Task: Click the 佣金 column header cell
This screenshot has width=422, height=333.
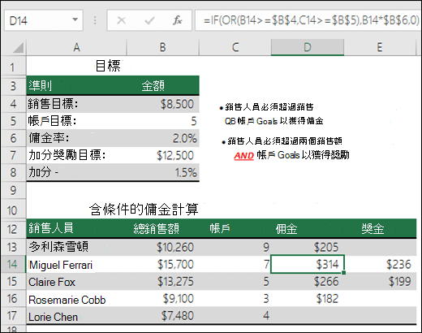Action: coord(308,228)
